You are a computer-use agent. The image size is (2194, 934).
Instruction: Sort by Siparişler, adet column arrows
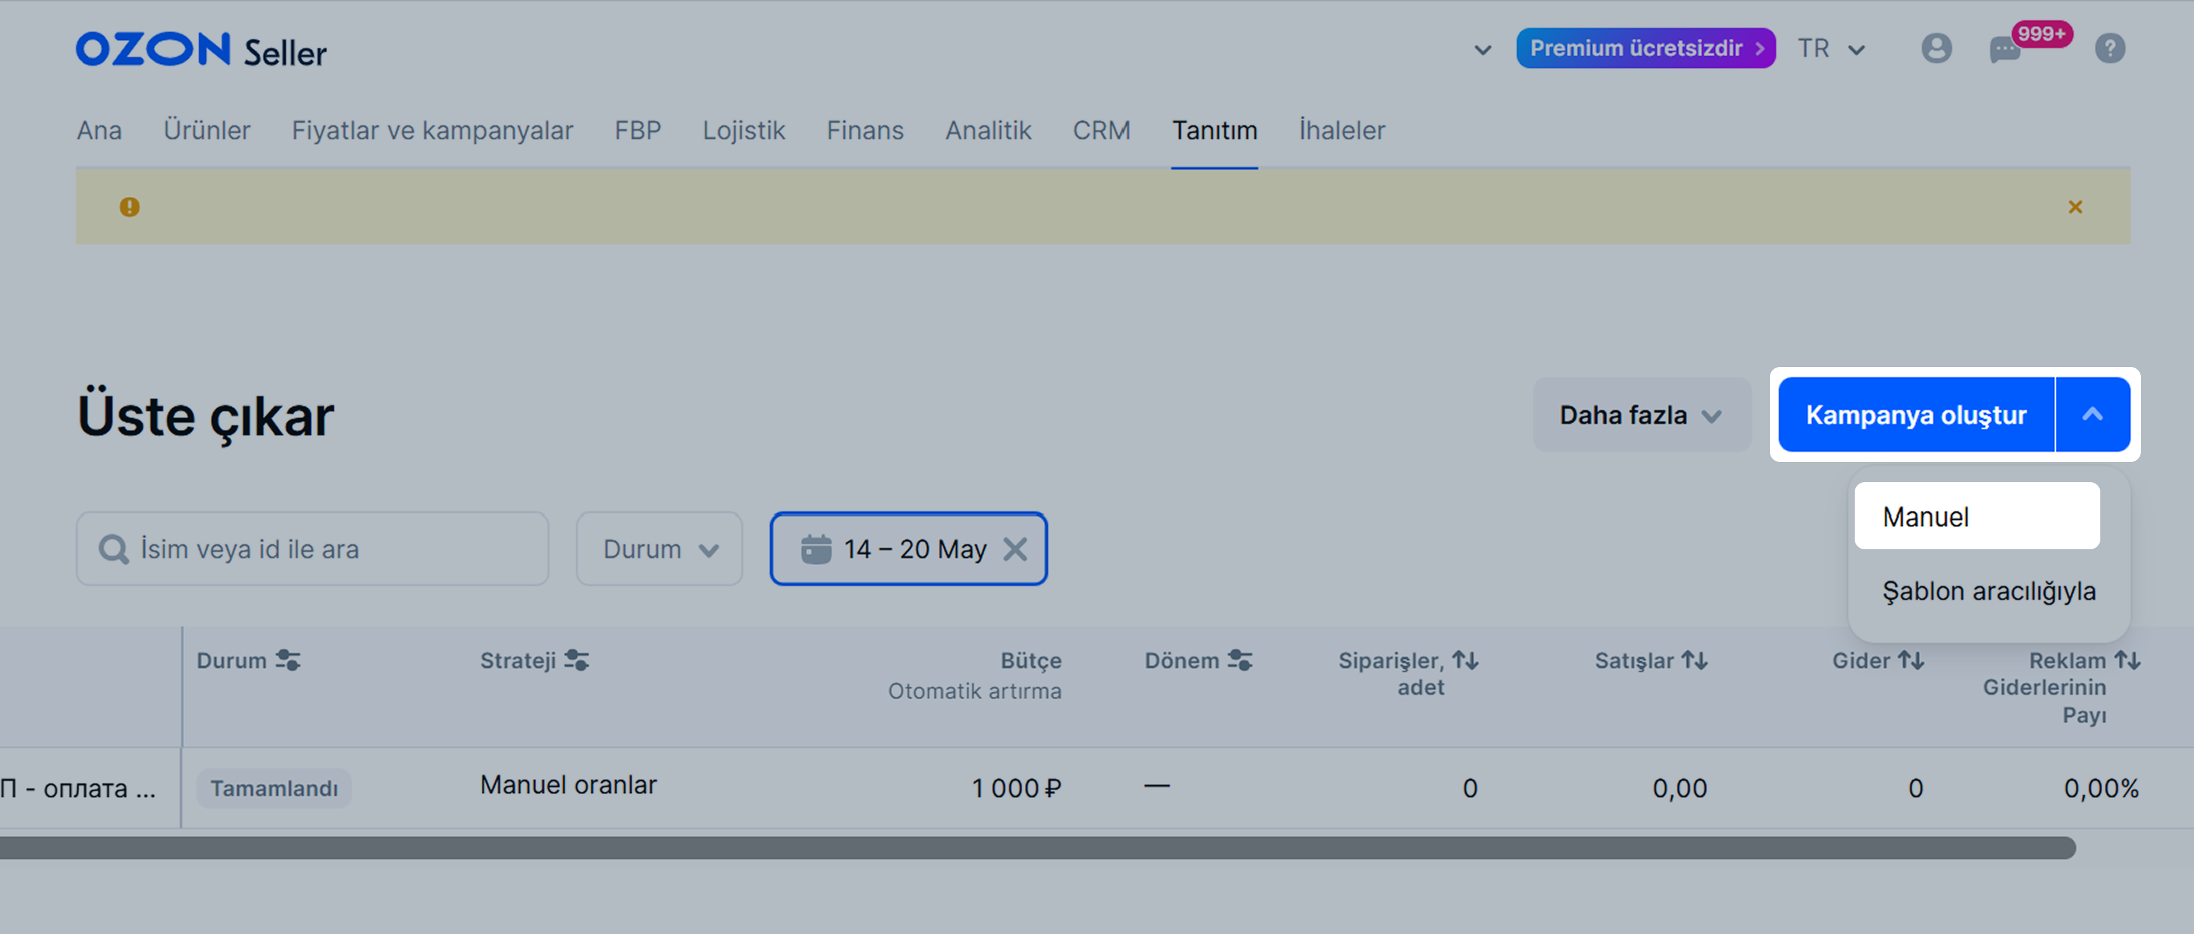click(x=1465, y=660)
